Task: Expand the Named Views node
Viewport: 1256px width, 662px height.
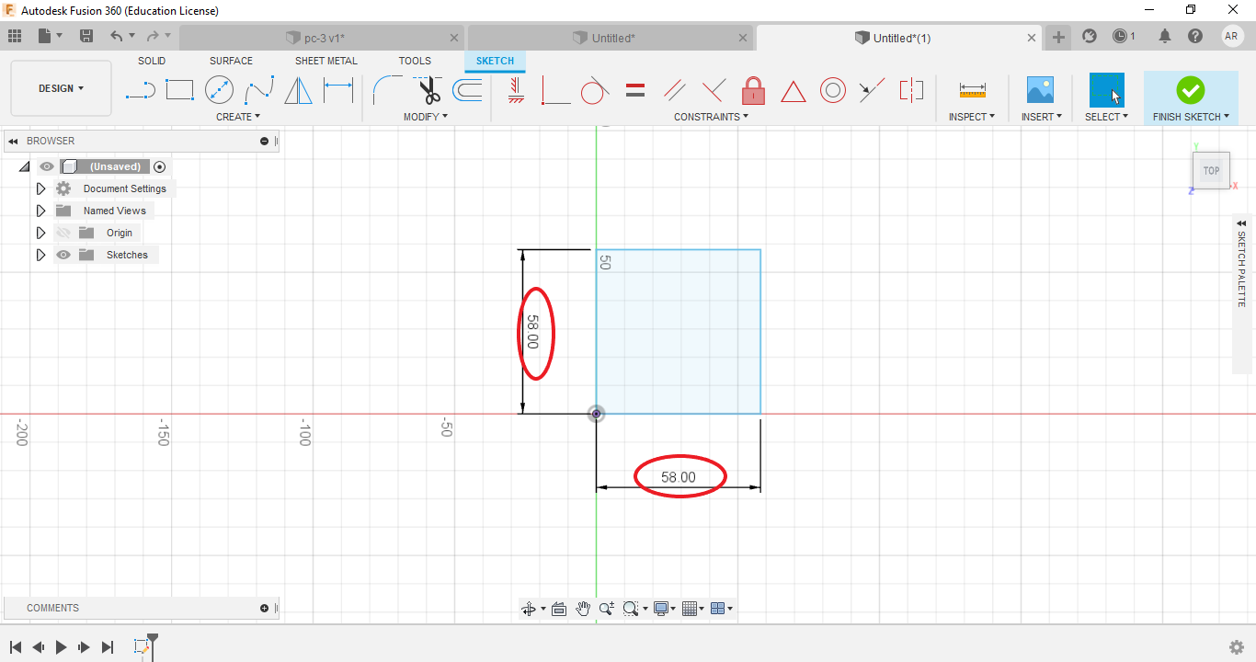Action: coord(40,211)
